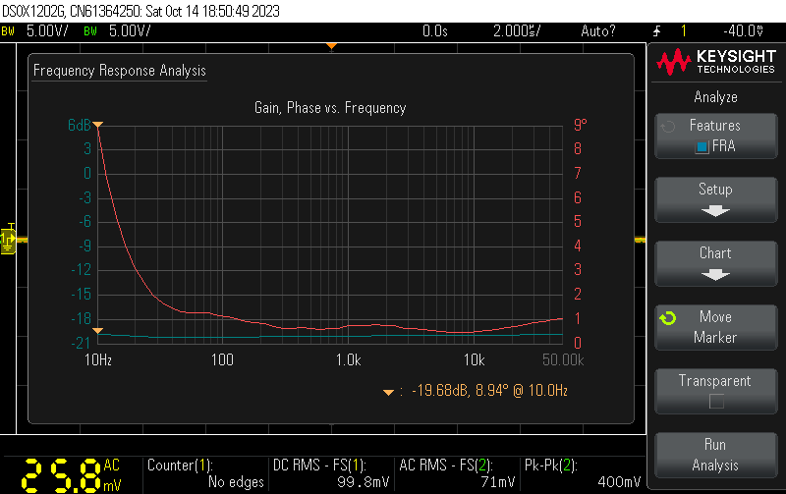
Task: Click the -40.0V trigger level
Action: point(744,31)
